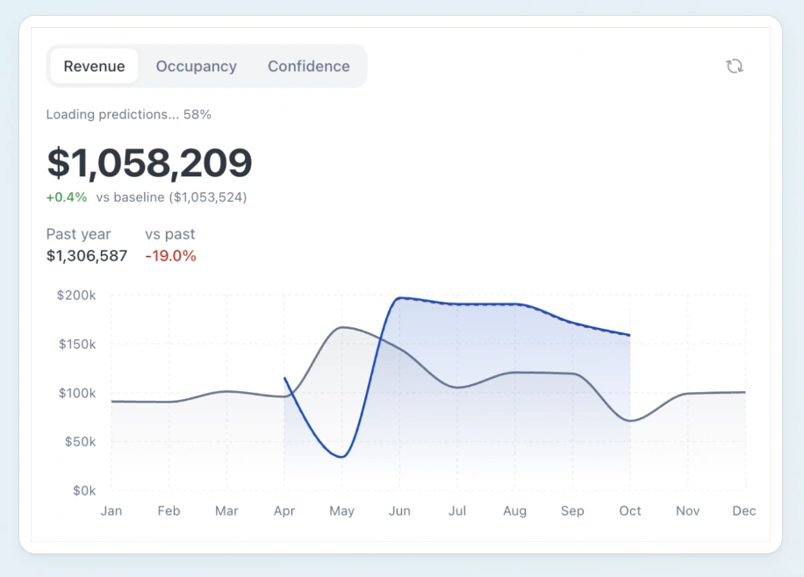Click the Jun x-axis label
The width and height of the screenshot is (804, 577).
click(399, 511)
